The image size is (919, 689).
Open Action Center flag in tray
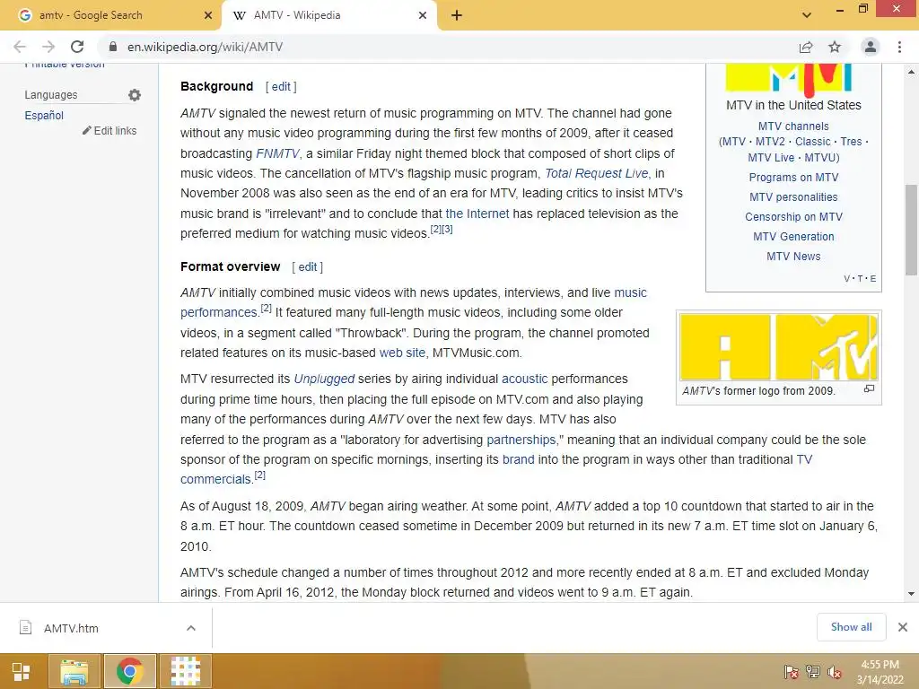[792, 672]
